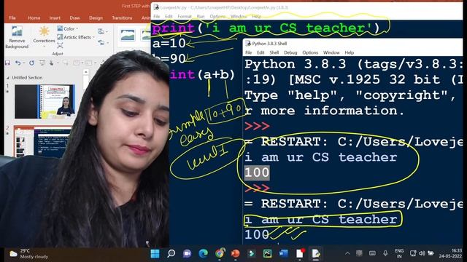Open volume control from system tray

(x=422, y=253)
